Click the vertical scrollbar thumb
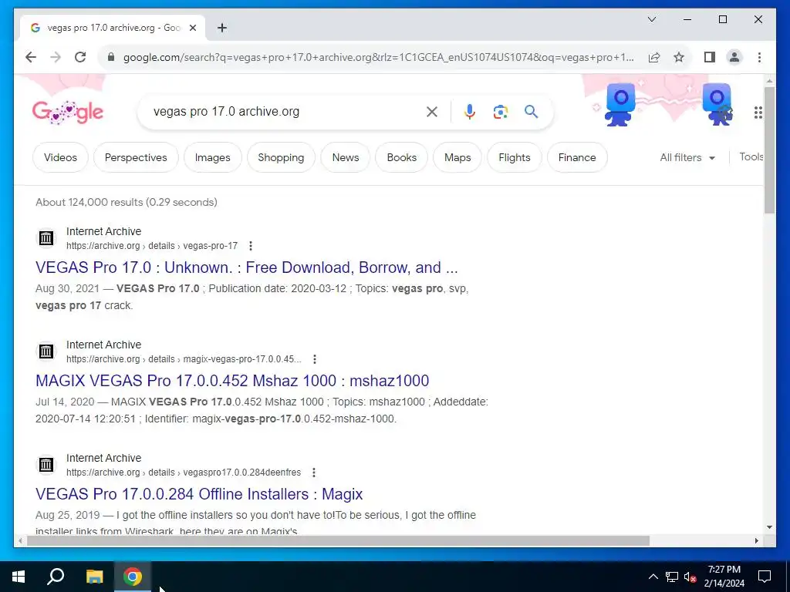This screenshot has height=592, width=790. (769, 150)
